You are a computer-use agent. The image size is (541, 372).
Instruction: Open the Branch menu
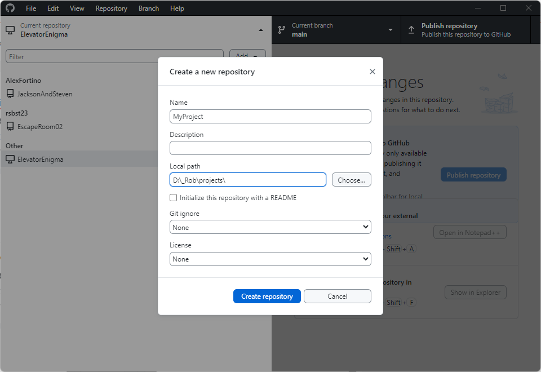pyautogui.click(x=149, y=8)
